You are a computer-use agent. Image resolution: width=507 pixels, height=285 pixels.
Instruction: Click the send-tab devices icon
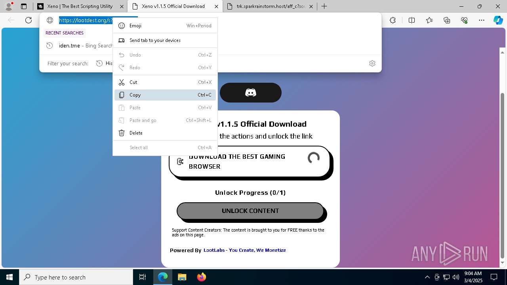pos(122,40)
